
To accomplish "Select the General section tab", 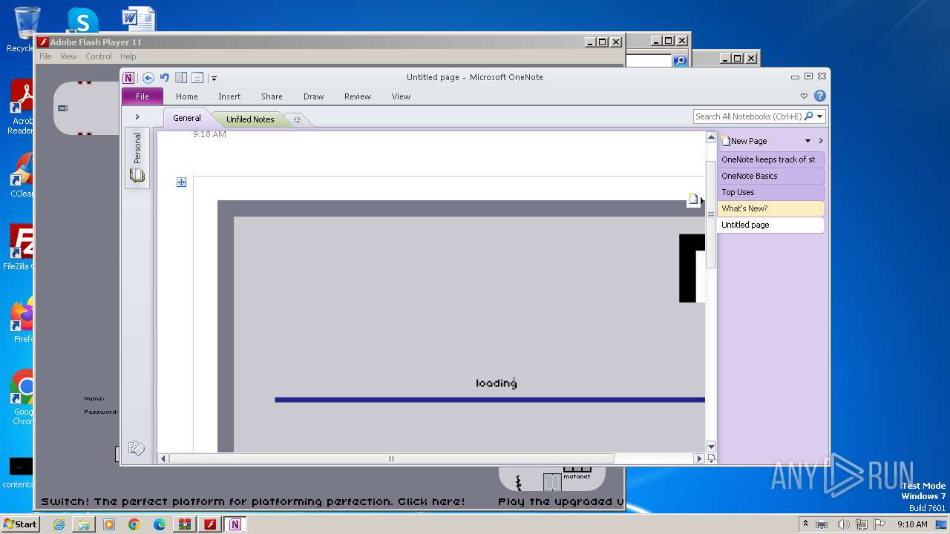I will pos(187,118).
